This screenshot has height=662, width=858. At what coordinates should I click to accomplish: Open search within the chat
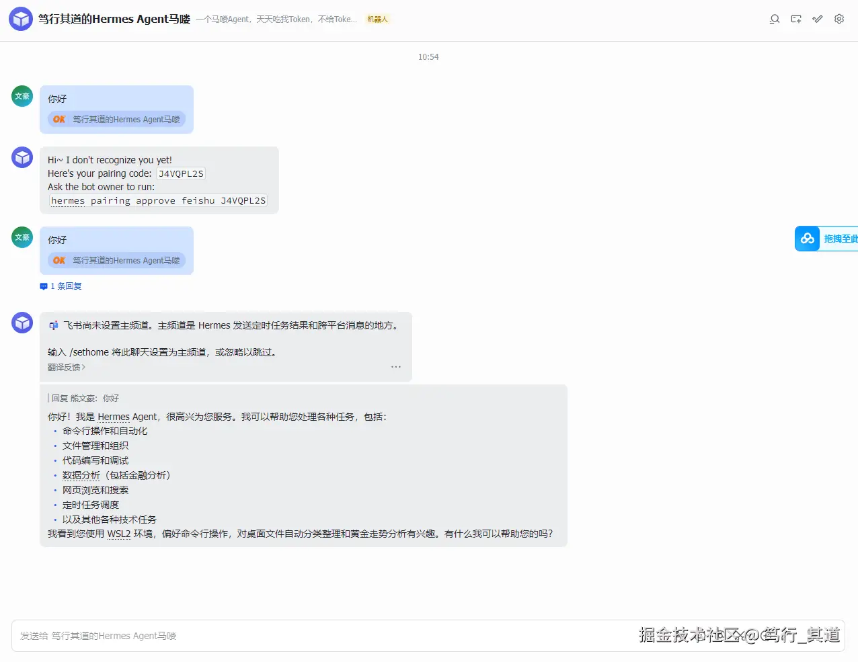[774, 19]
